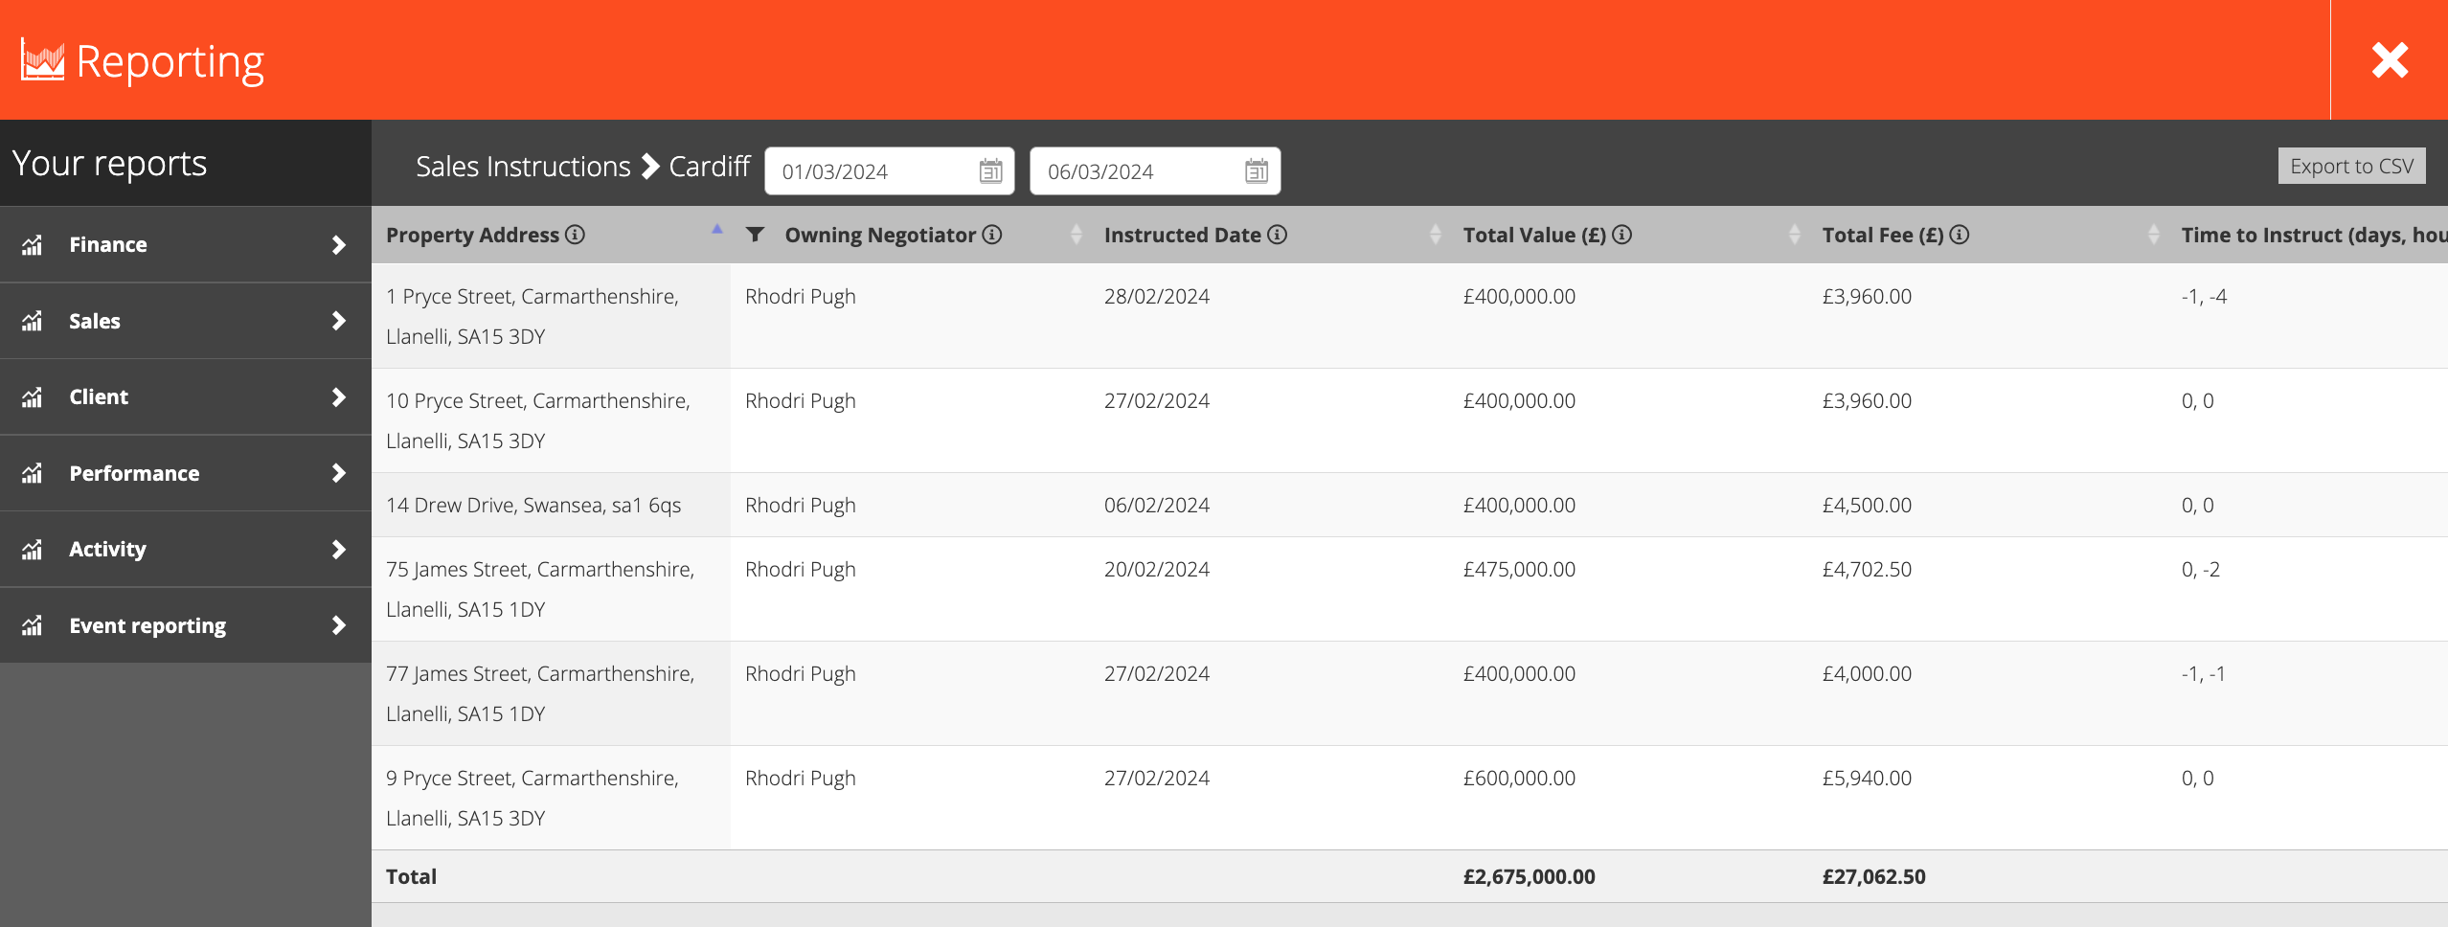Image resolution: width=2448 pixels, height=927 pixels.
Task: Open the Finance menu item
Action: (x=186, y=244)
